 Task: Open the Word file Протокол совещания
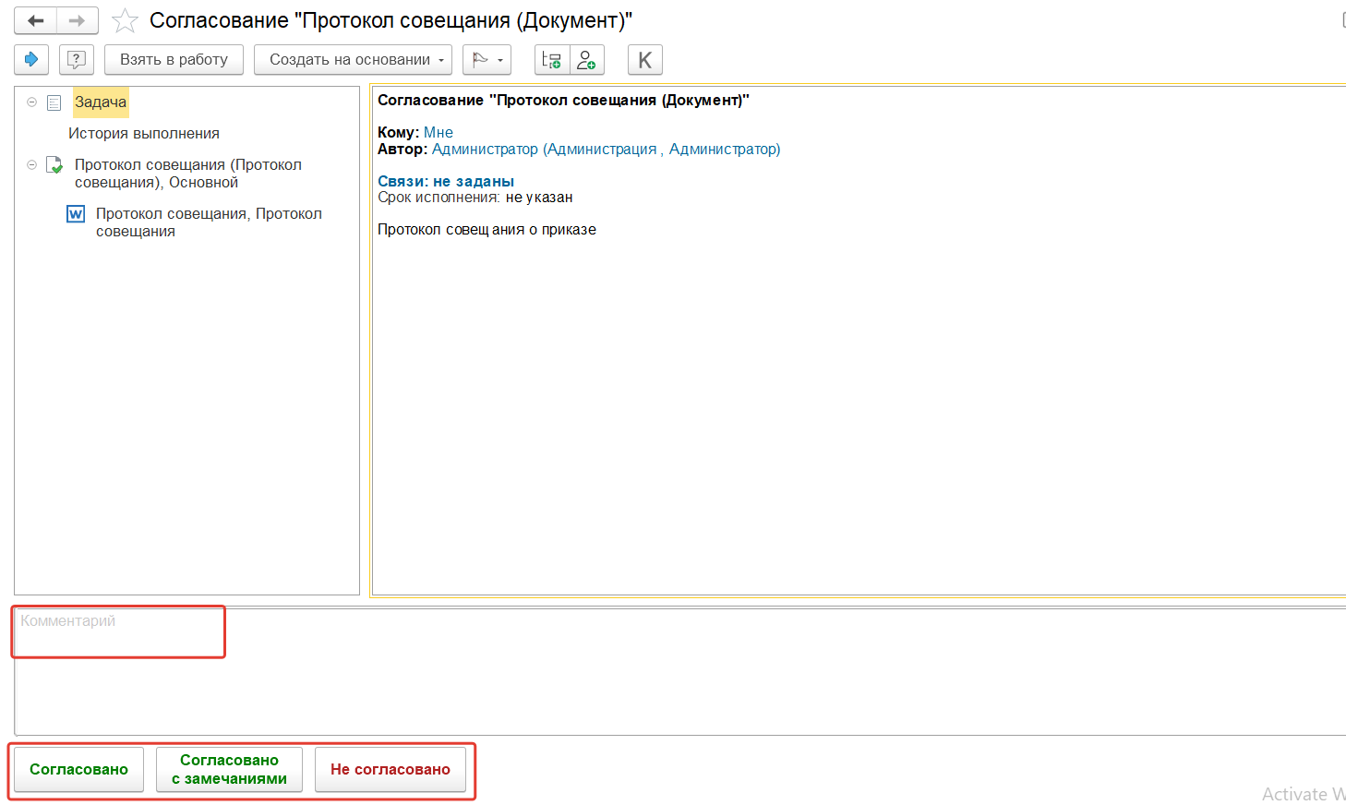[x=209, y=222]
